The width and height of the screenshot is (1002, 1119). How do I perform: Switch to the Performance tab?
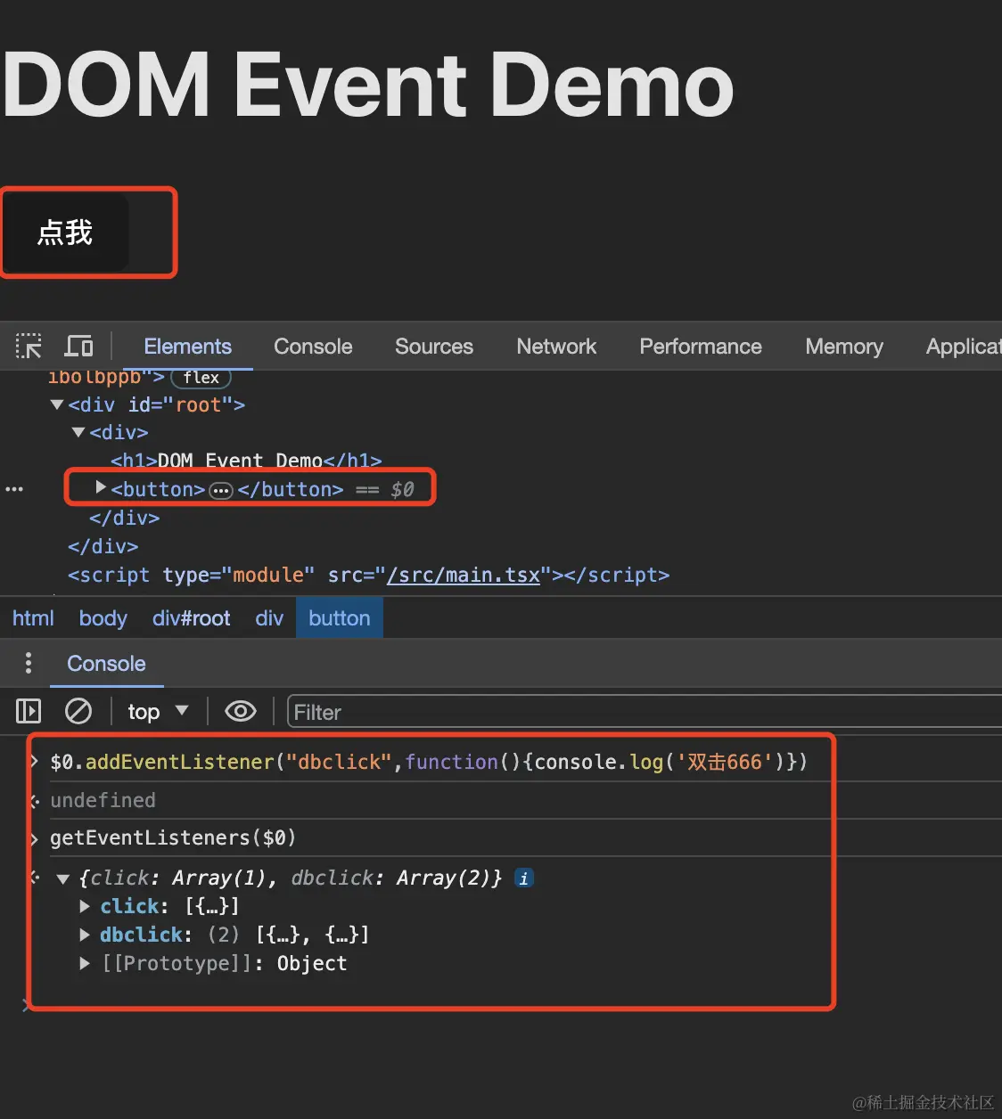(x=701, y=347)
